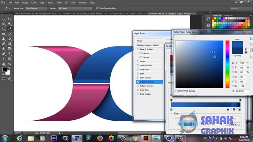Change the screen mode
The image size is (253, 142).
[9, 78]
